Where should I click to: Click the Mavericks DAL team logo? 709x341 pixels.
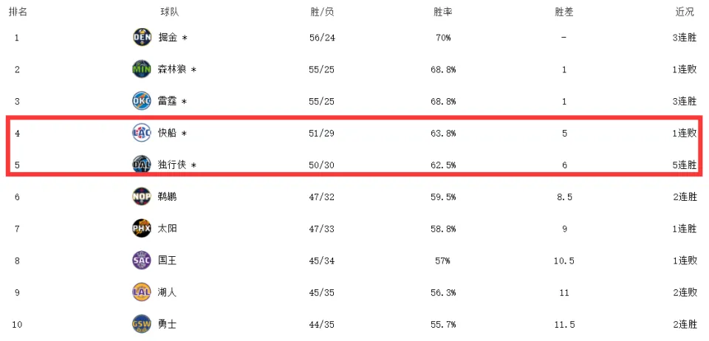[142, 165]
